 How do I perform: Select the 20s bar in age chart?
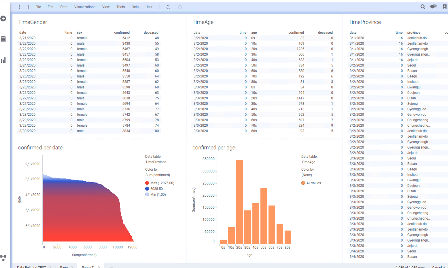[239, 202]
